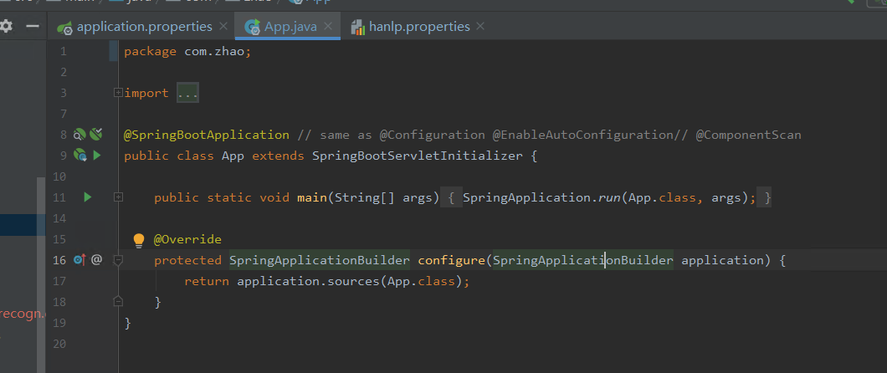Click the @ annotation gutter icon on line 16
This screenshot has width=887, height=373.
click(x=96, y=260)
